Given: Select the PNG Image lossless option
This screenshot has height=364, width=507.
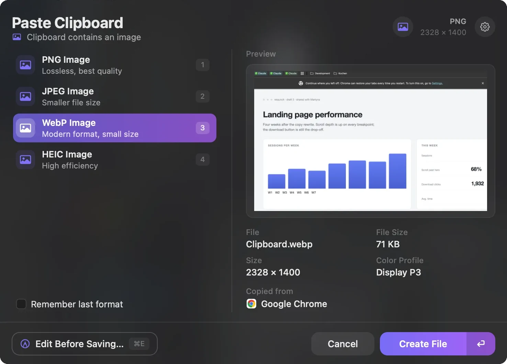Looking at the screenshot, I should pyautogui.click(x=115, y=65).
